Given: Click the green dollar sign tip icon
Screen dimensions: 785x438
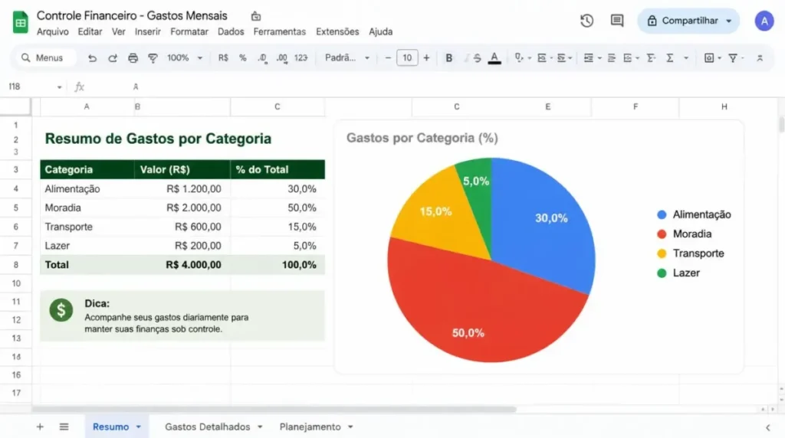Looking at the screenshot, I should tap(61, 310).
